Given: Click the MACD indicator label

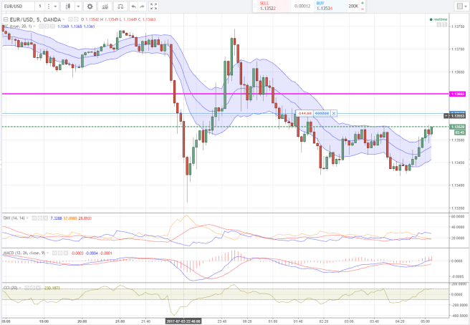Looking at the screenshot, I should (x=14, y=252).
